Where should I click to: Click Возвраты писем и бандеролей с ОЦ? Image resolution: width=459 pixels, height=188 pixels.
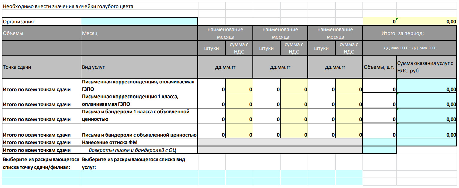(139, 150)
